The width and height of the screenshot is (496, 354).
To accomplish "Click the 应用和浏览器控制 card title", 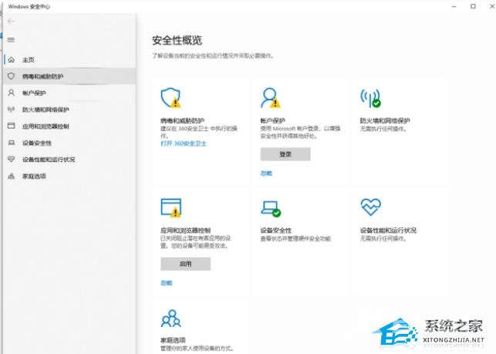I will point(185,231).
